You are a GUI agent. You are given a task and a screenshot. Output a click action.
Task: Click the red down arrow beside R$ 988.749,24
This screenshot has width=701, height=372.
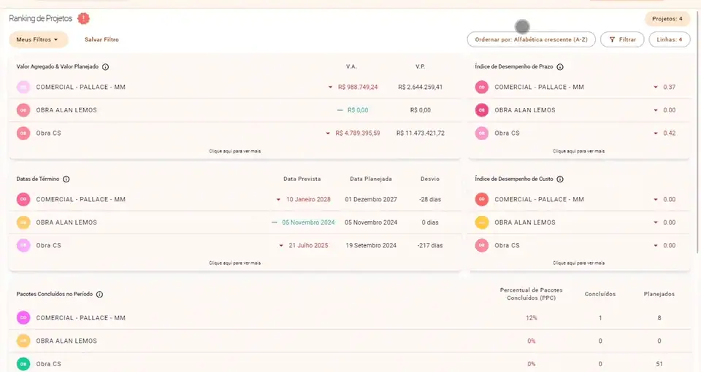point(330,87)
